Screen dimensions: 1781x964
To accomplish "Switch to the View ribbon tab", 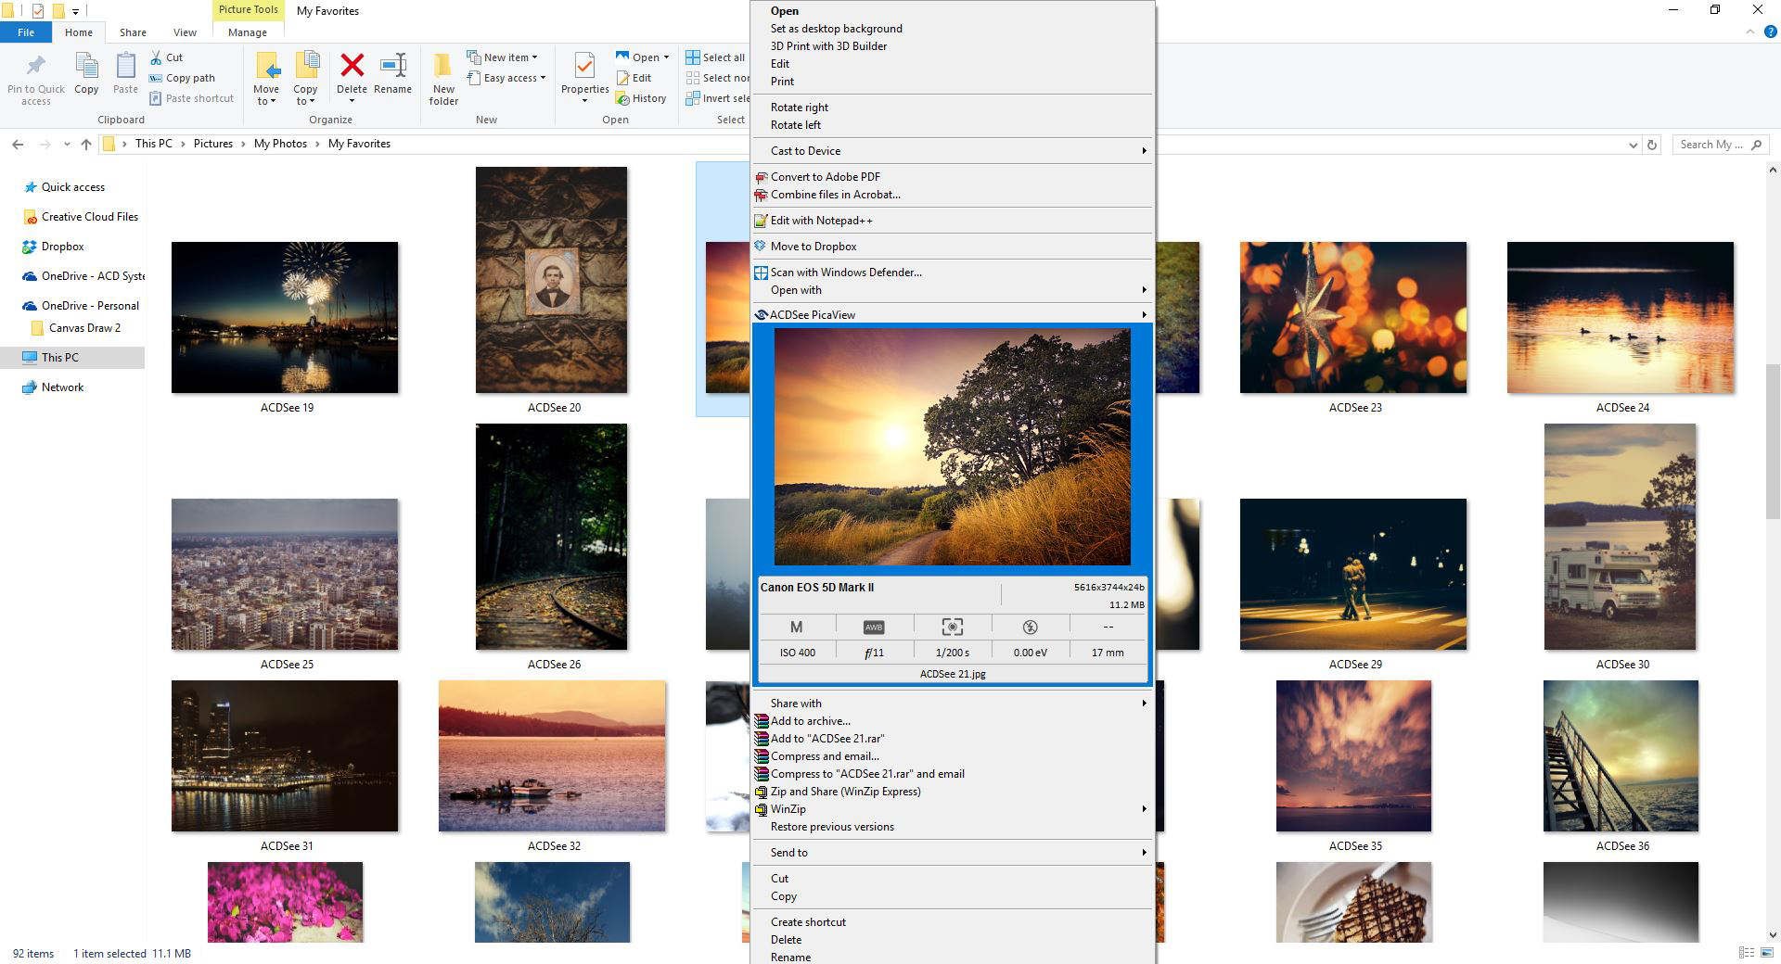I will click(x=185, y=32).
